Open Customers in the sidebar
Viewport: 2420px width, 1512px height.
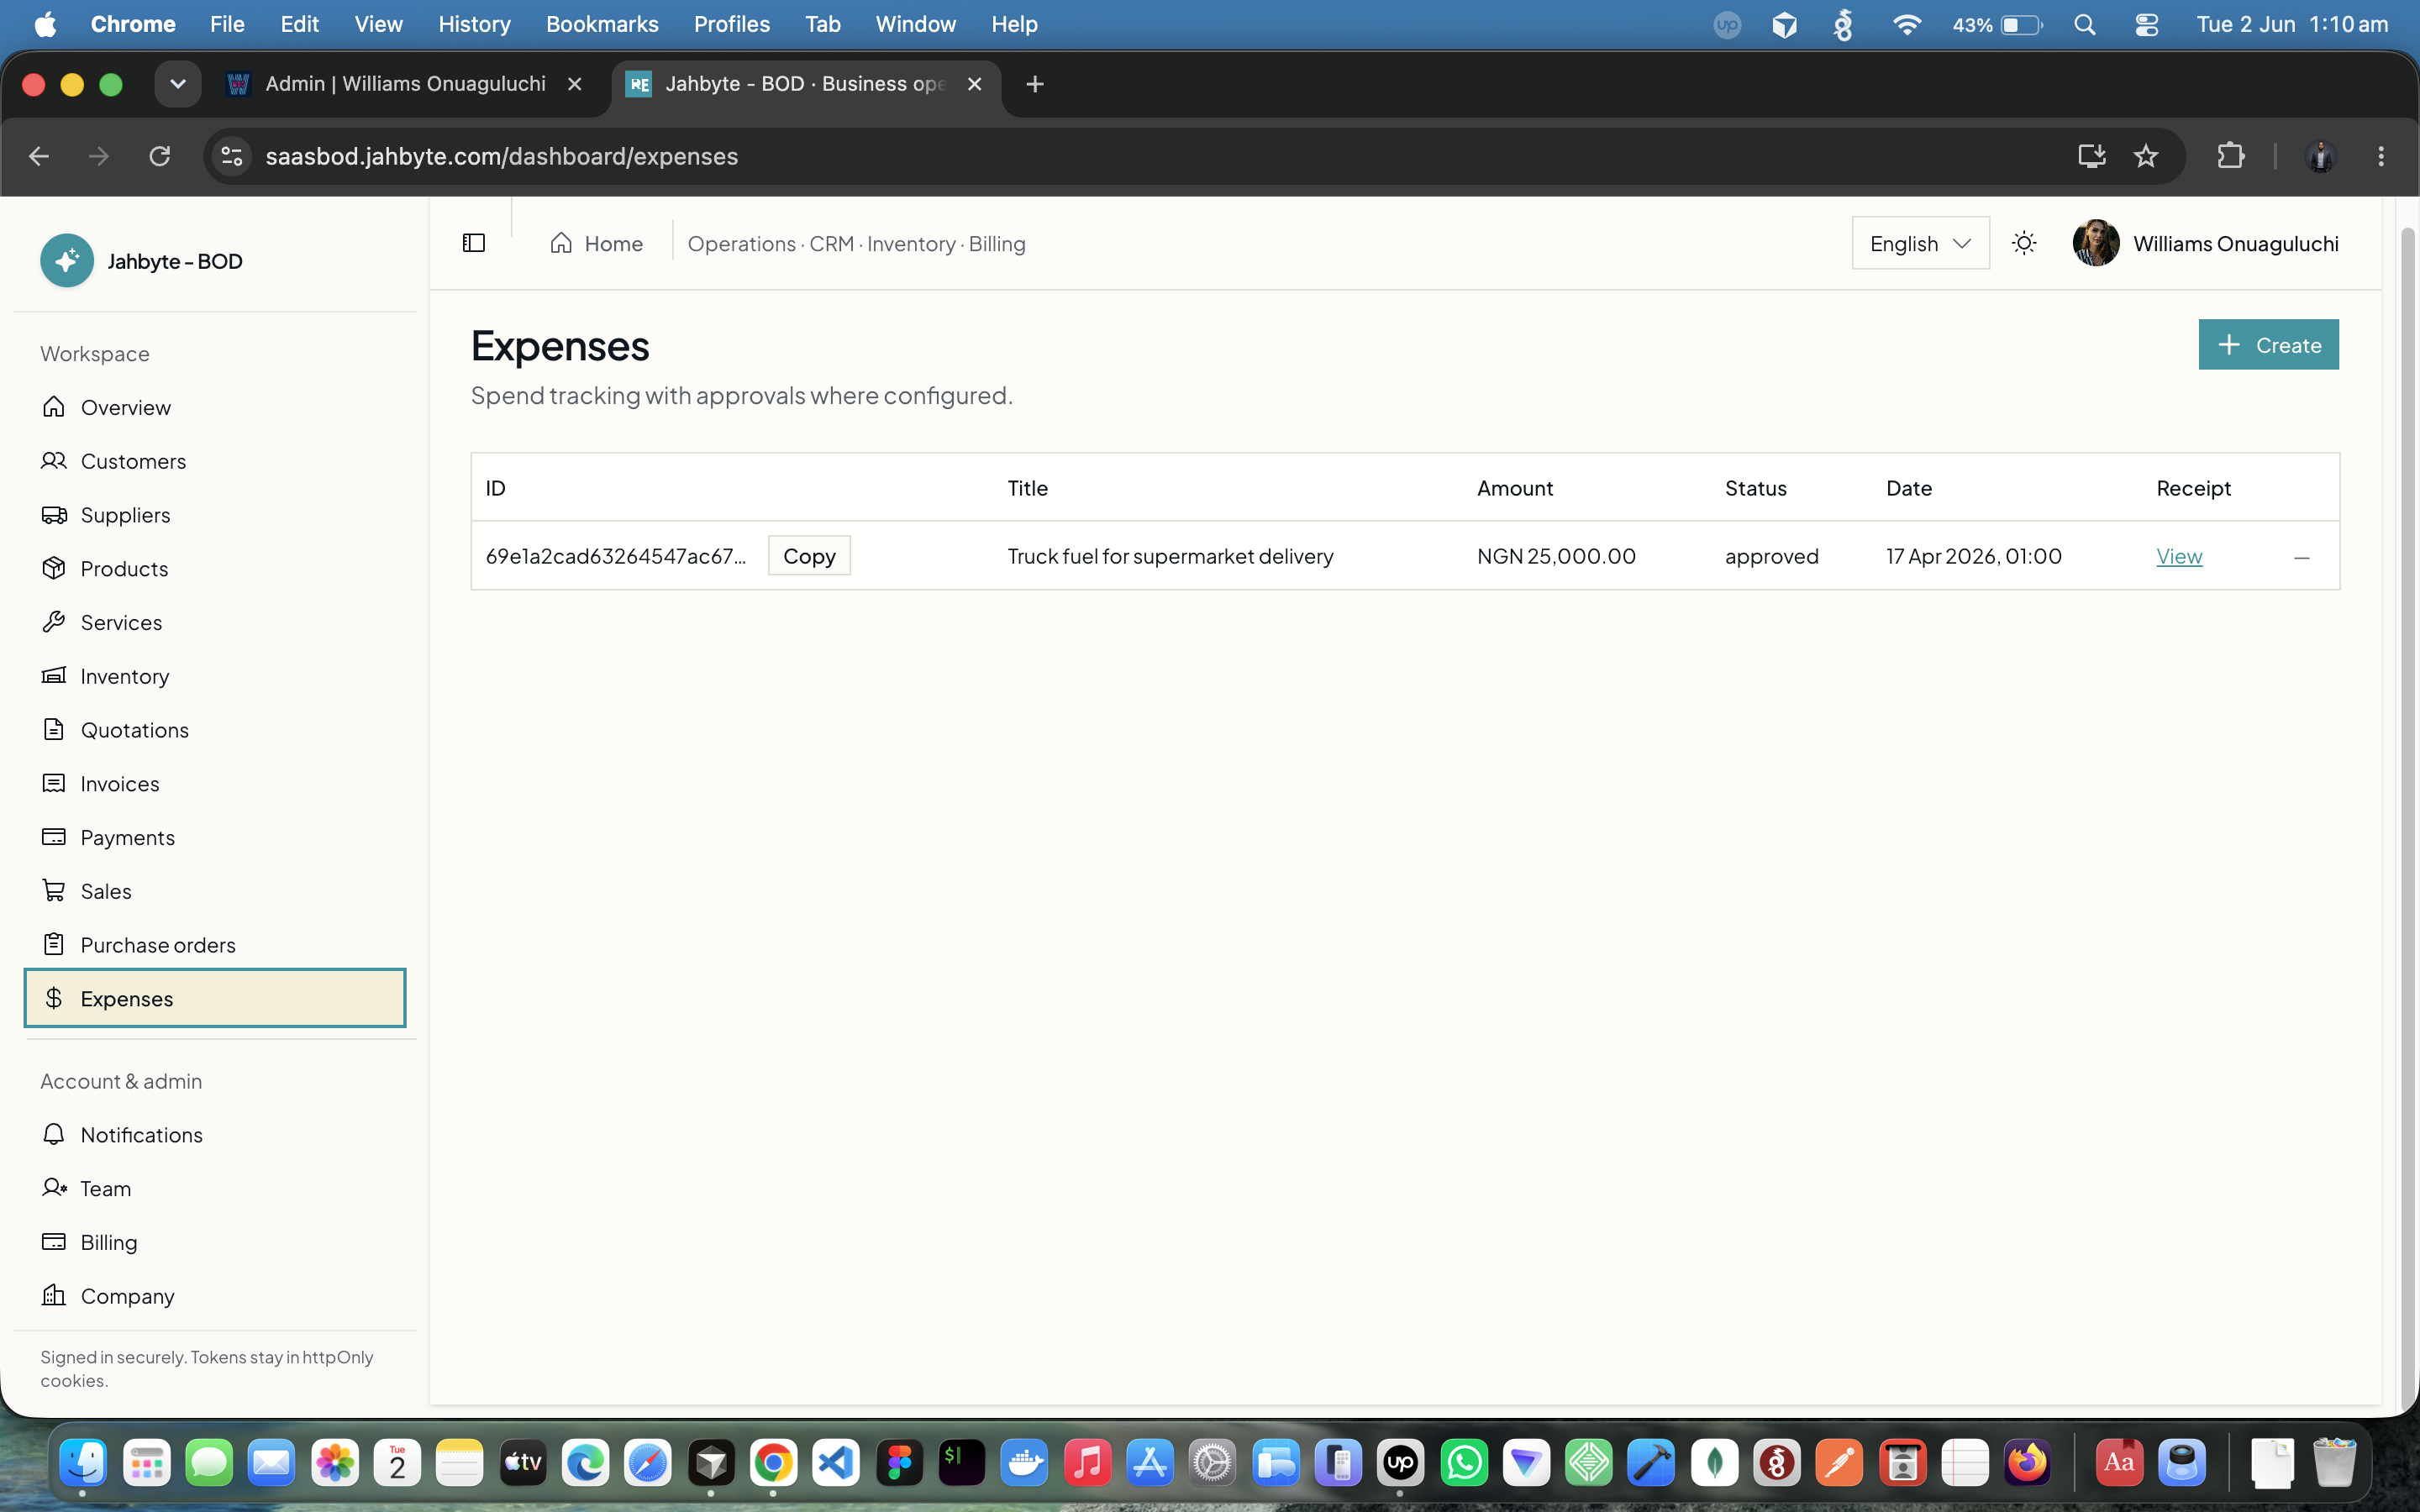coord(215,461)
